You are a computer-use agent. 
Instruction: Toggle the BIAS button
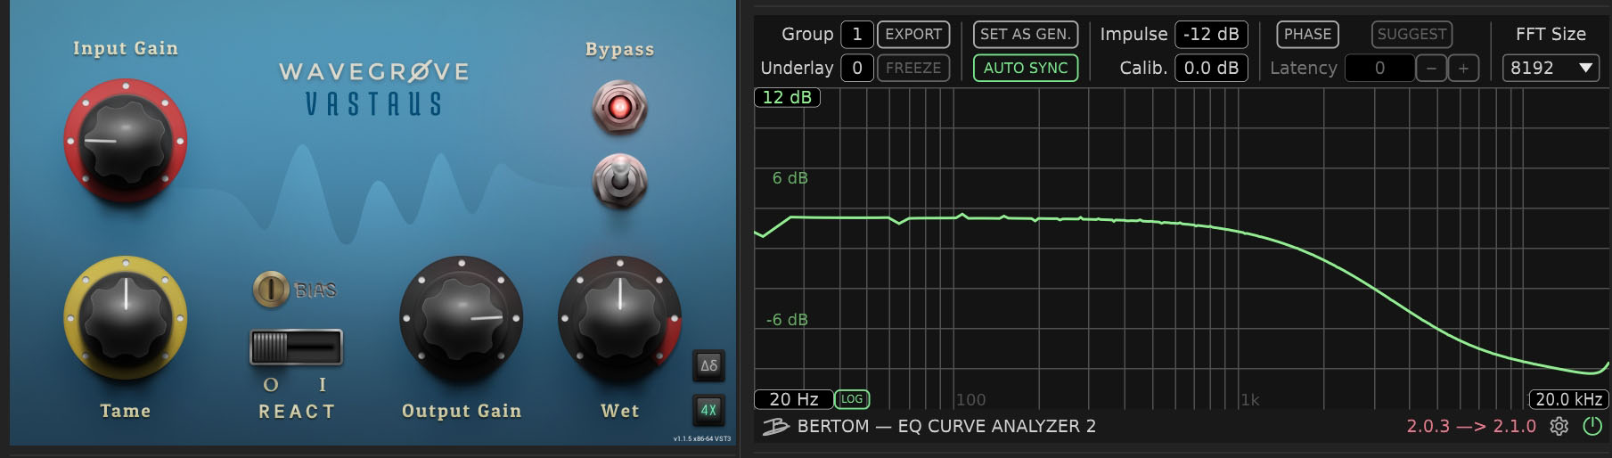click(271, 289)
